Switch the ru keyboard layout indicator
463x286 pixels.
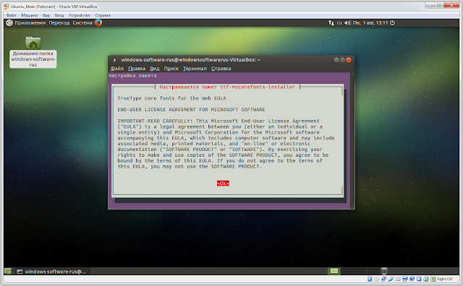coord(339,22)
